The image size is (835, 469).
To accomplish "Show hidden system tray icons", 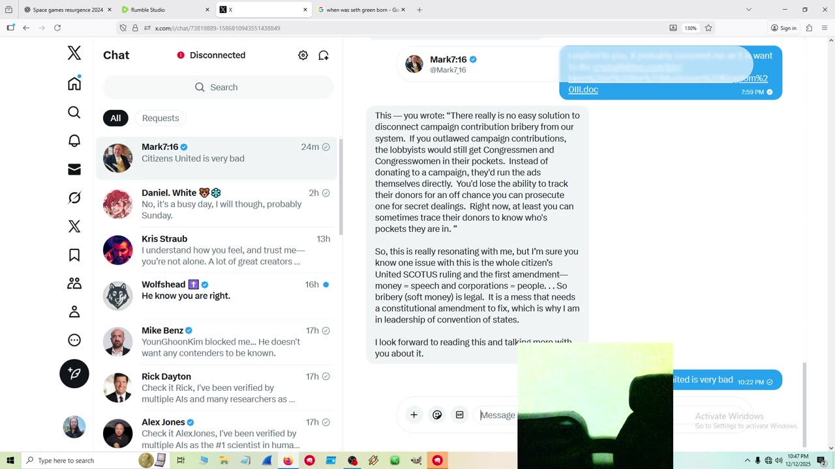I will (x=747, y=461).
